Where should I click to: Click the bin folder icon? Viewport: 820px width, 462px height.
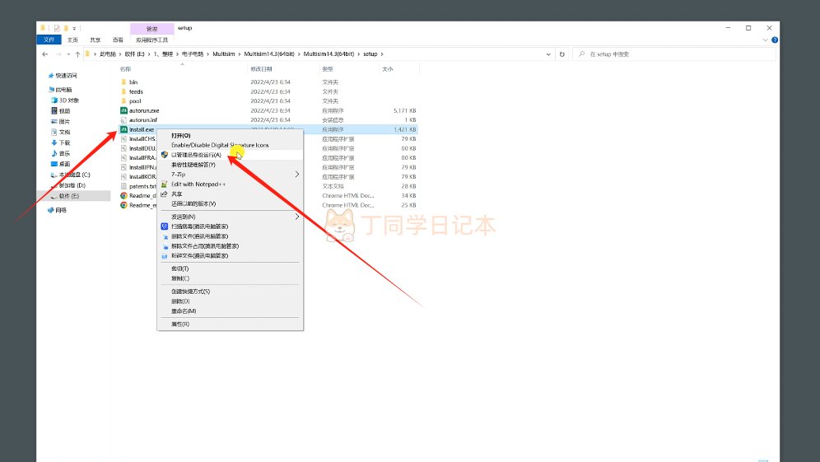(123, 82)
